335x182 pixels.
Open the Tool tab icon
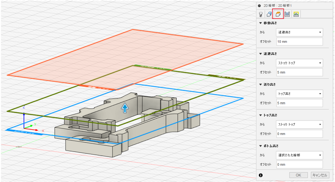coord(261,14)
